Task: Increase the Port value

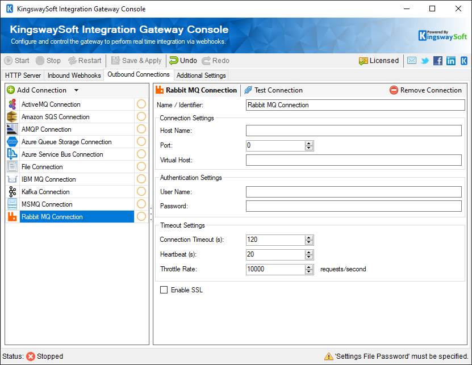Action: (309, 144)
